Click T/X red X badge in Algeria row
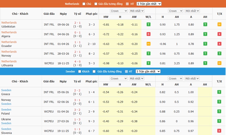226x135 pixels. [x=219, y=34]
